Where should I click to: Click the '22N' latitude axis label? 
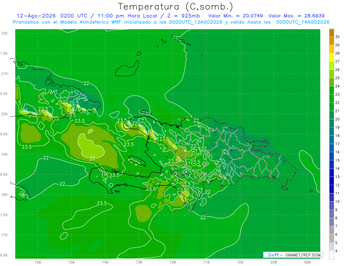point(5,33)
